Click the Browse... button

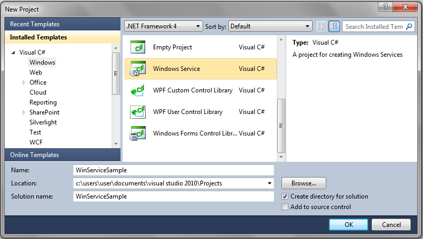click(x=304, y=183)
